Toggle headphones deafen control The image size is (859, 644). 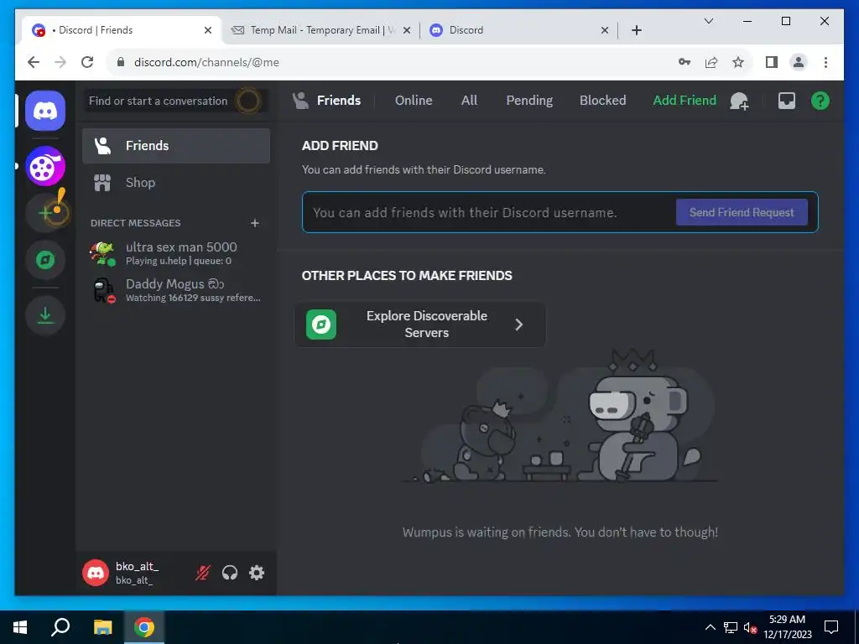230,573
